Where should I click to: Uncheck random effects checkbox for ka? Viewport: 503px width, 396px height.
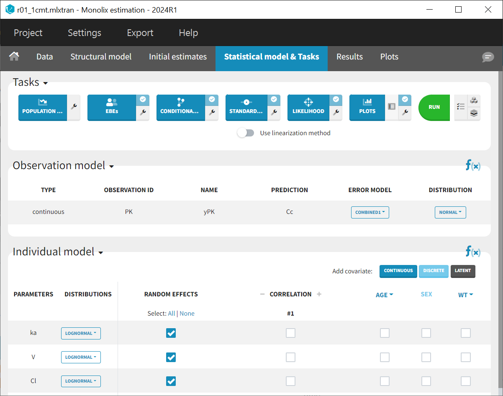click(x=171, y=333)
